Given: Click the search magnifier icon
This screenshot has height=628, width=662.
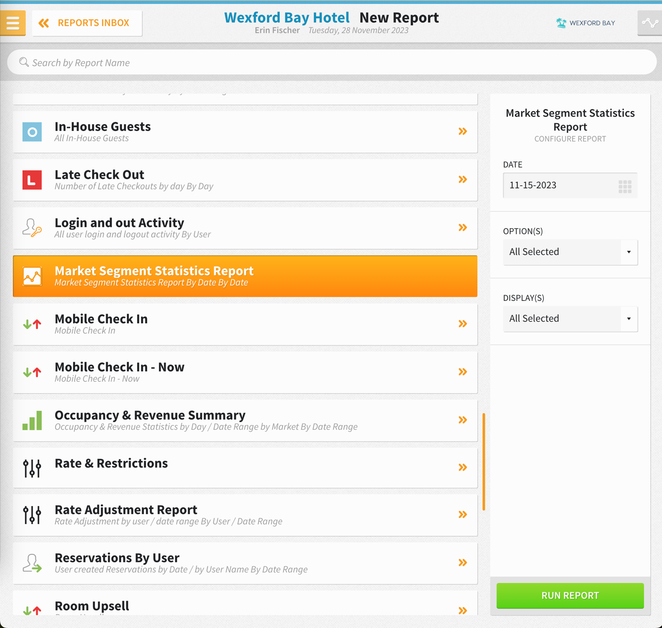Looking at the screenshot, I should pyautogui.click(x=24, y=62).
